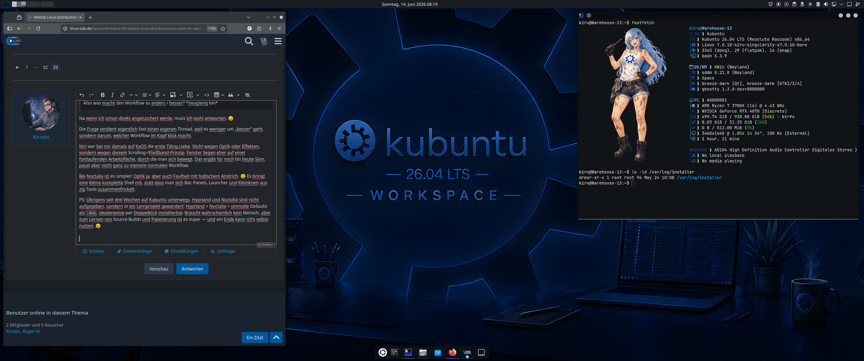
Task: Insert a table in the reply editor
Action: 216,95
